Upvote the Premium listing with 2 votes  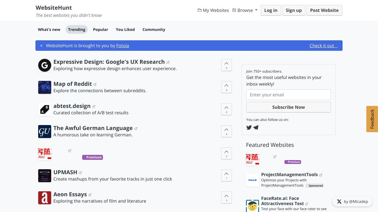coord(226,153)
